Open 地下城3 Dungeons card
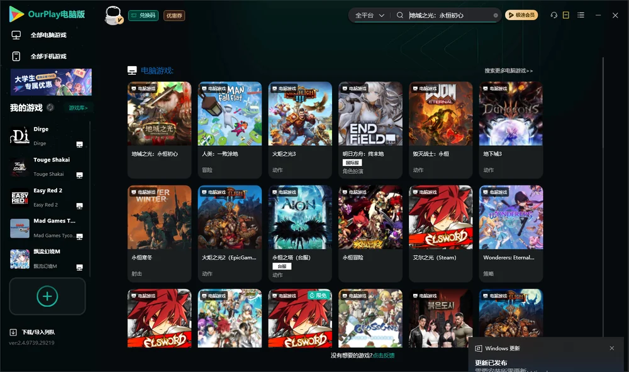The image size is (629, 372). coord(511,129)
